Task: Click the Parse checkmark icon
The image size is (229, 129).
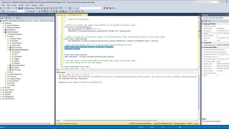Action: click(39, 11)
